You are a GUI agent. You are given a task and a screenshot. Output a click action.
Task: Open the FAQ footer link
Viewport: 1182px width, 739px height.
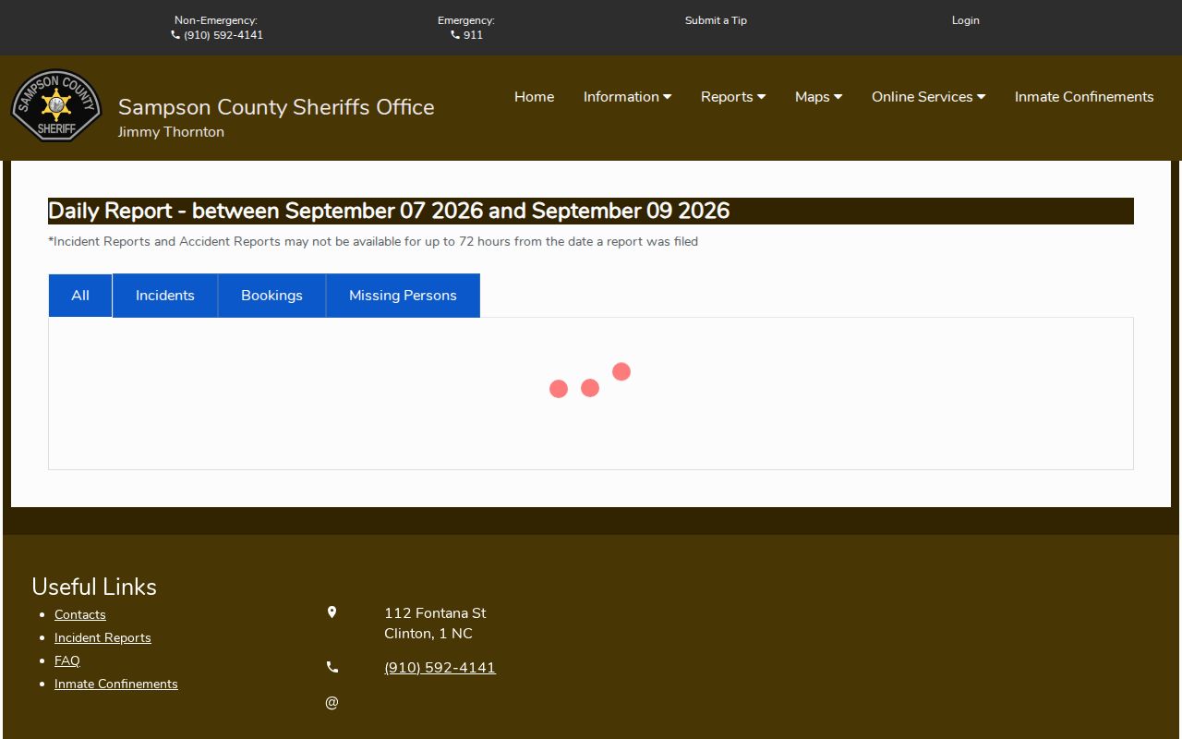point(67,661)
